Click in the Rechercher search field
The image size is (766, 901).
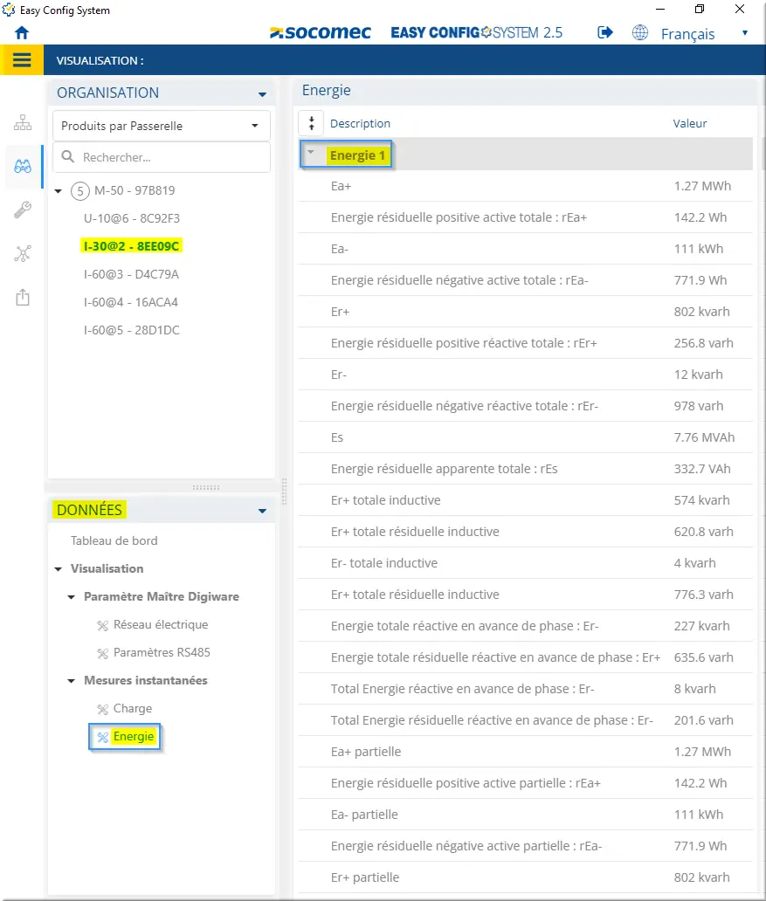point(161,157)
